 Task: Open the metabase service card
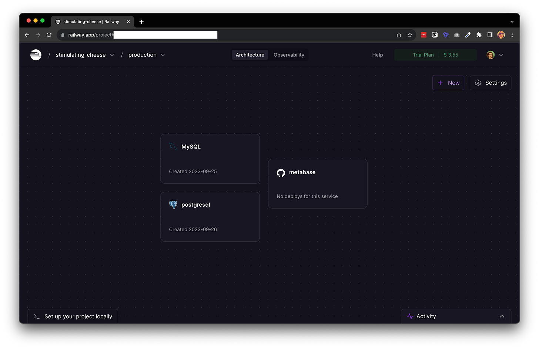point(318,184)
